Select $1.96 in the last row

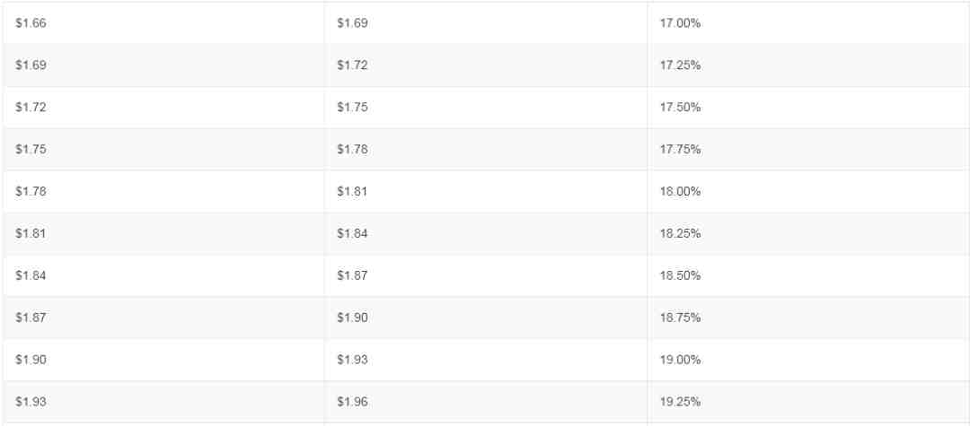[352, 402]
